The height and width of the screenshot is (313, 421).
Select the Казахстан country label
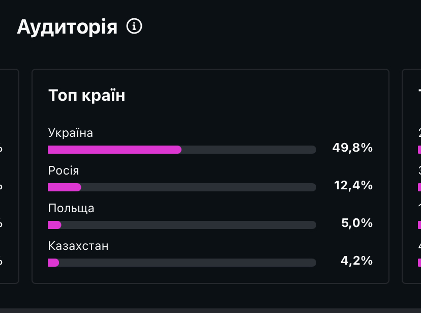click(x=78, y=246)
